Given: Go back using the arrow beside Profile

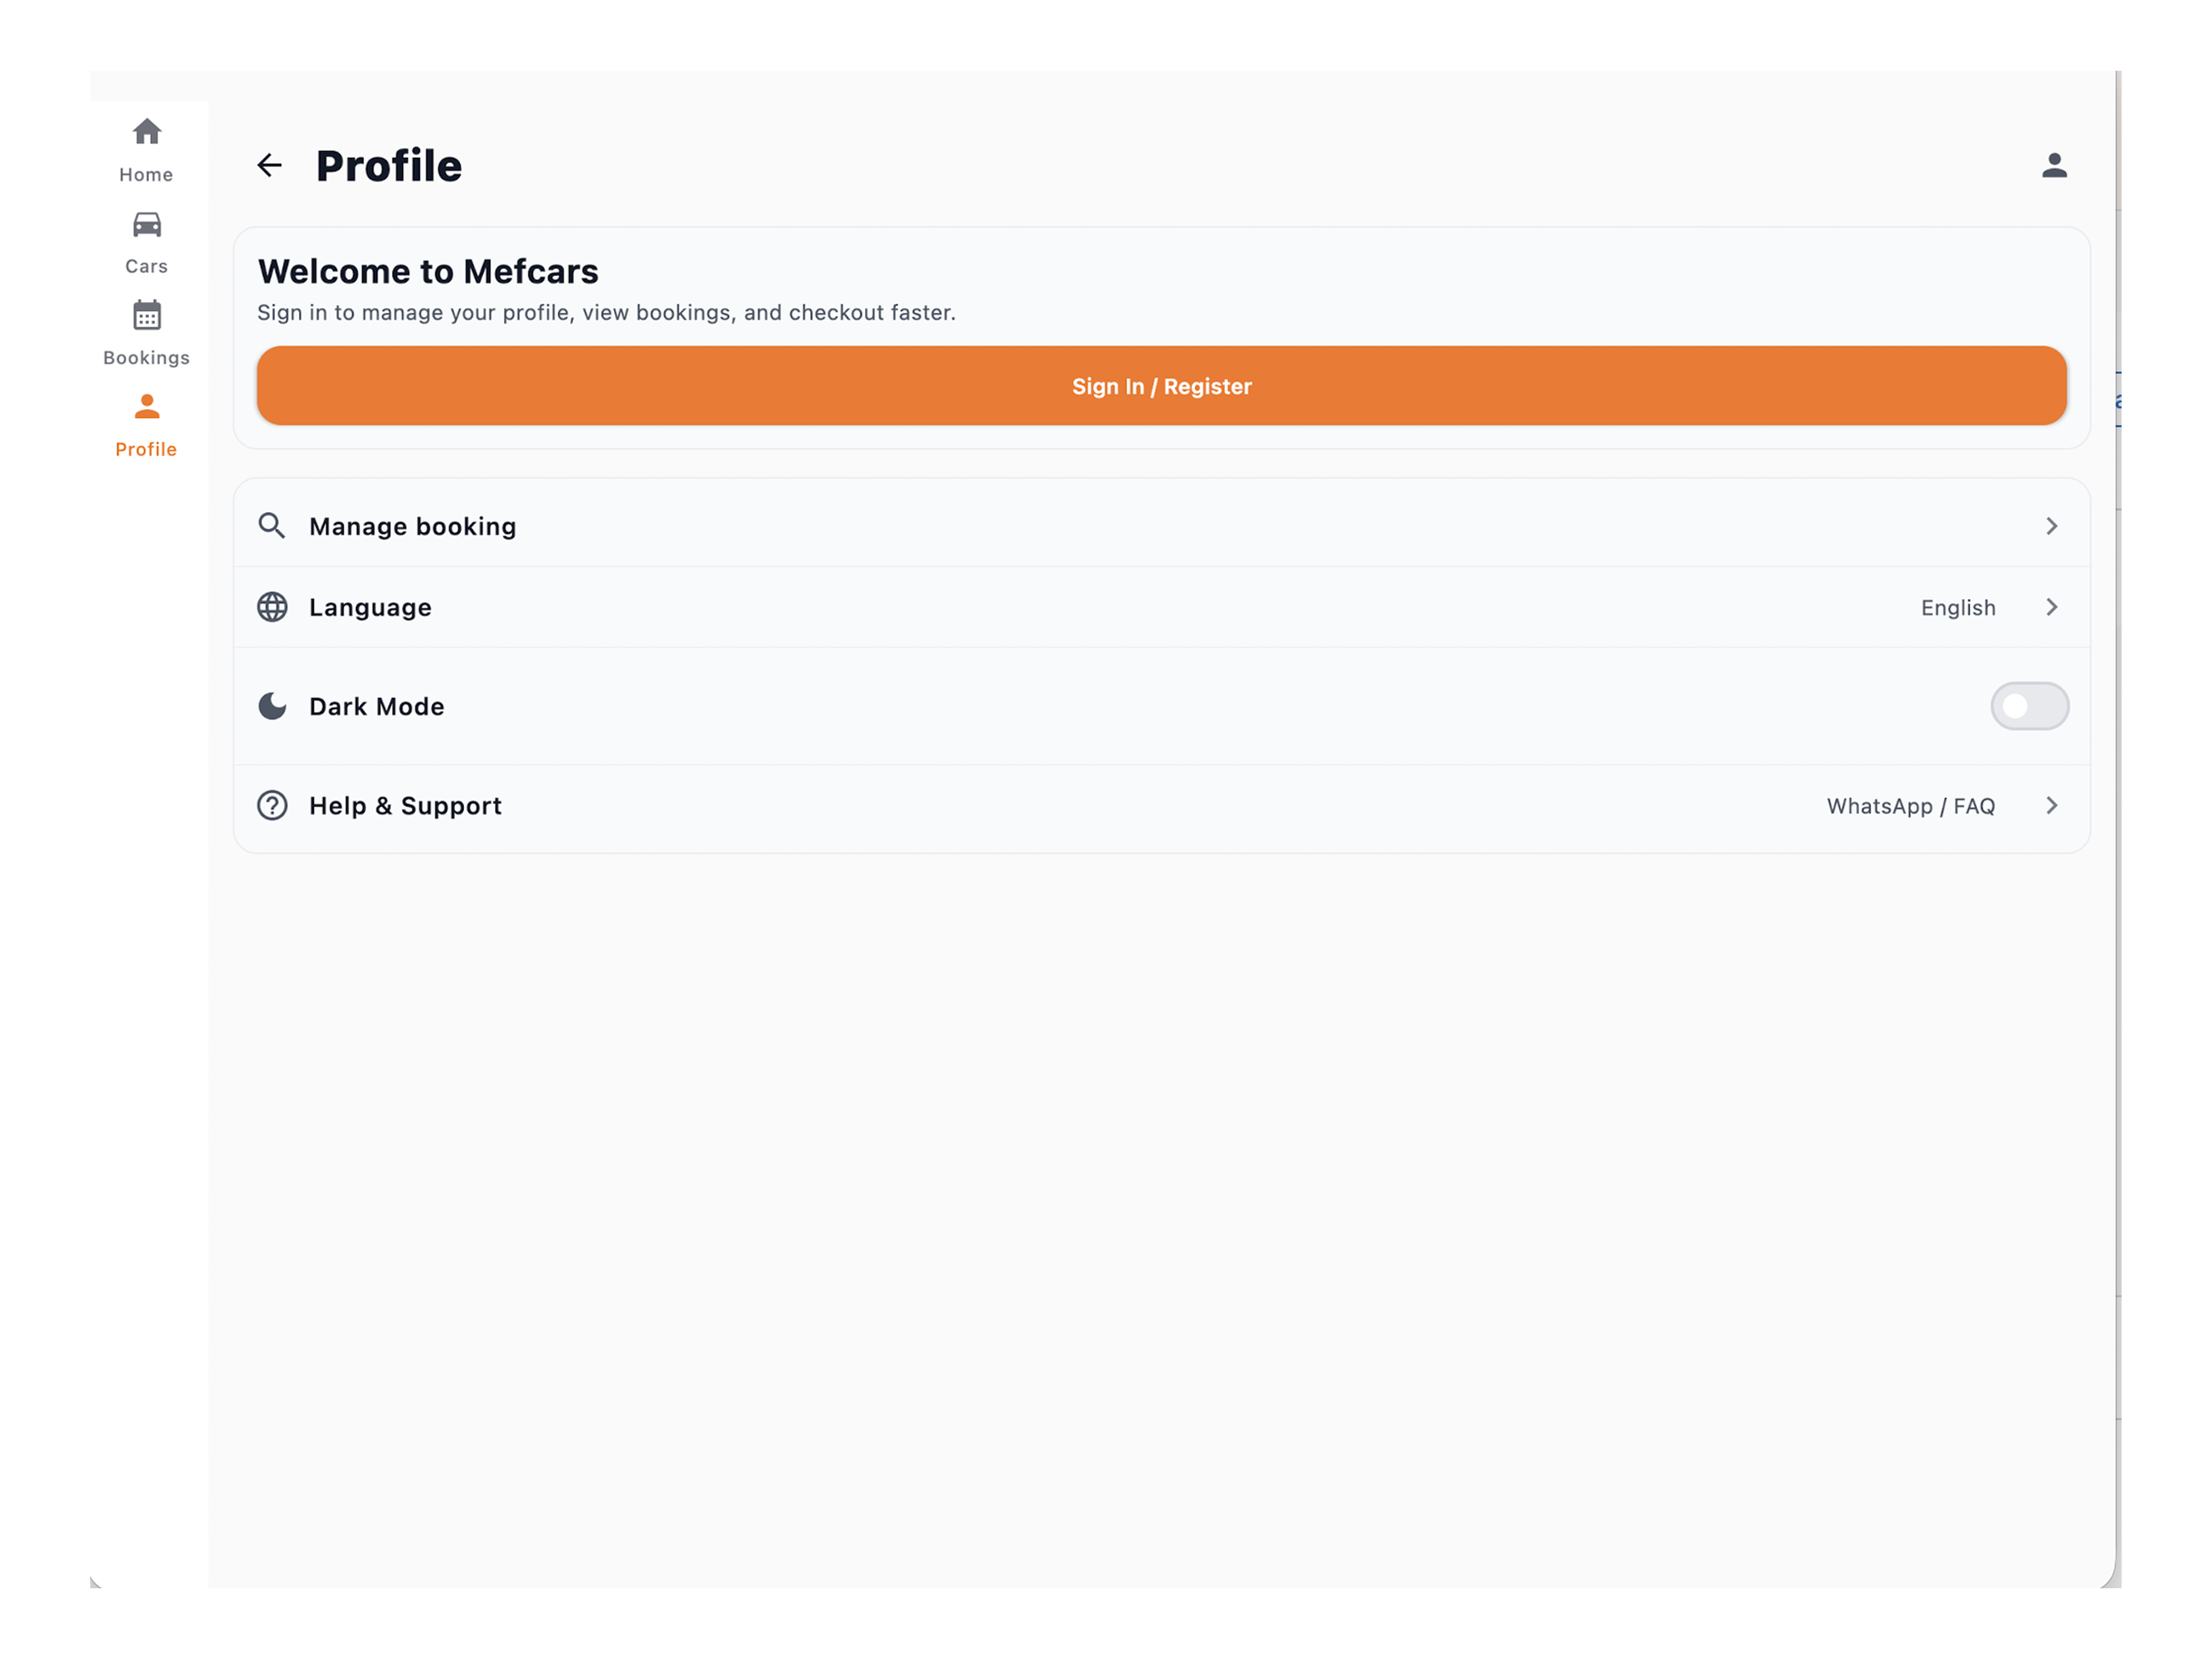Looking at the screenshot, I should pos(269,165).
